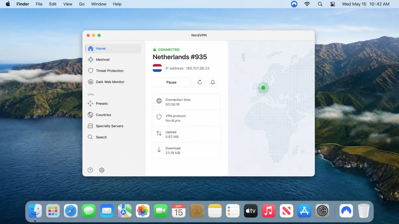Open Apple TV from the Dock
This screenshot has height=224, width=399.
[x=251, y=211]
